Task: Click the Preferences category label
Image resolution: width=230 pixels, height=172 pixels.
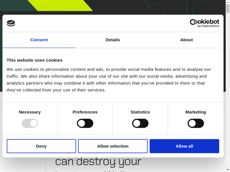Action: point(85,112)
